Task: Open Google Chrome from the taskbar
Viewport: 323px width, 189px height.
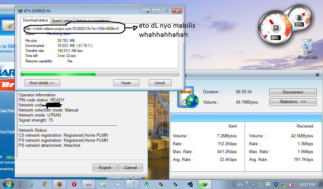Action: (x=45, y=184)
